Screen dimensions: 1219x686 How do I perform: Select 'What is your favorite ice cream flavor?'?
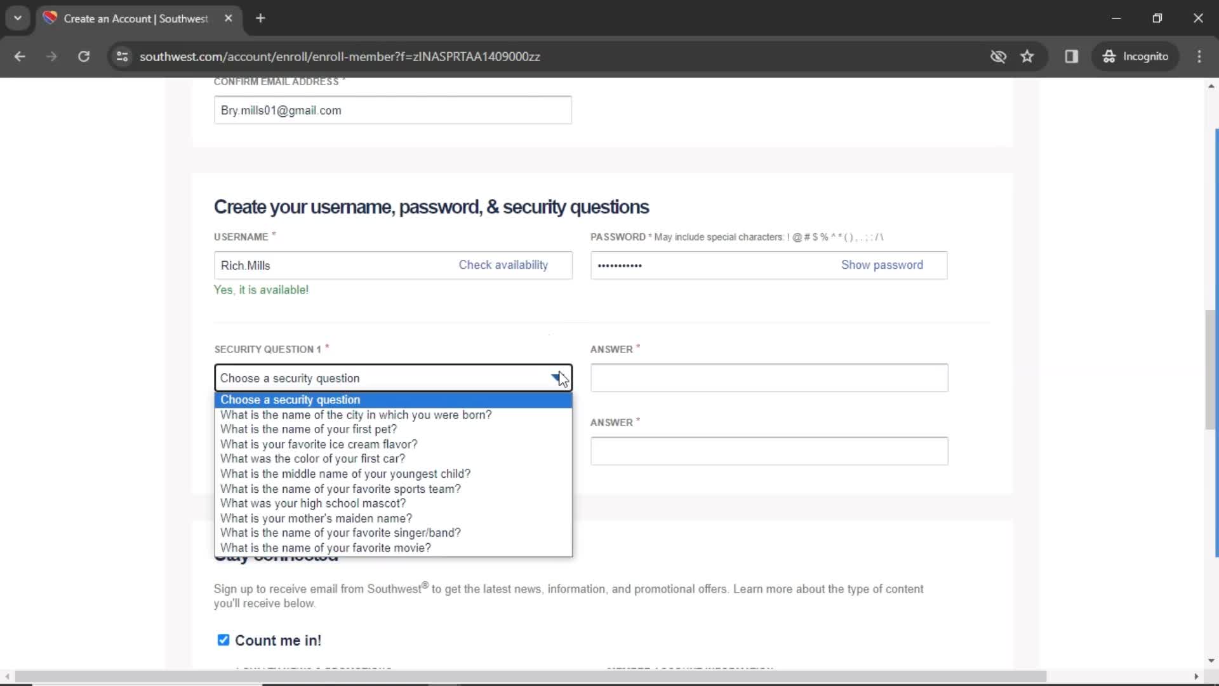318,444
